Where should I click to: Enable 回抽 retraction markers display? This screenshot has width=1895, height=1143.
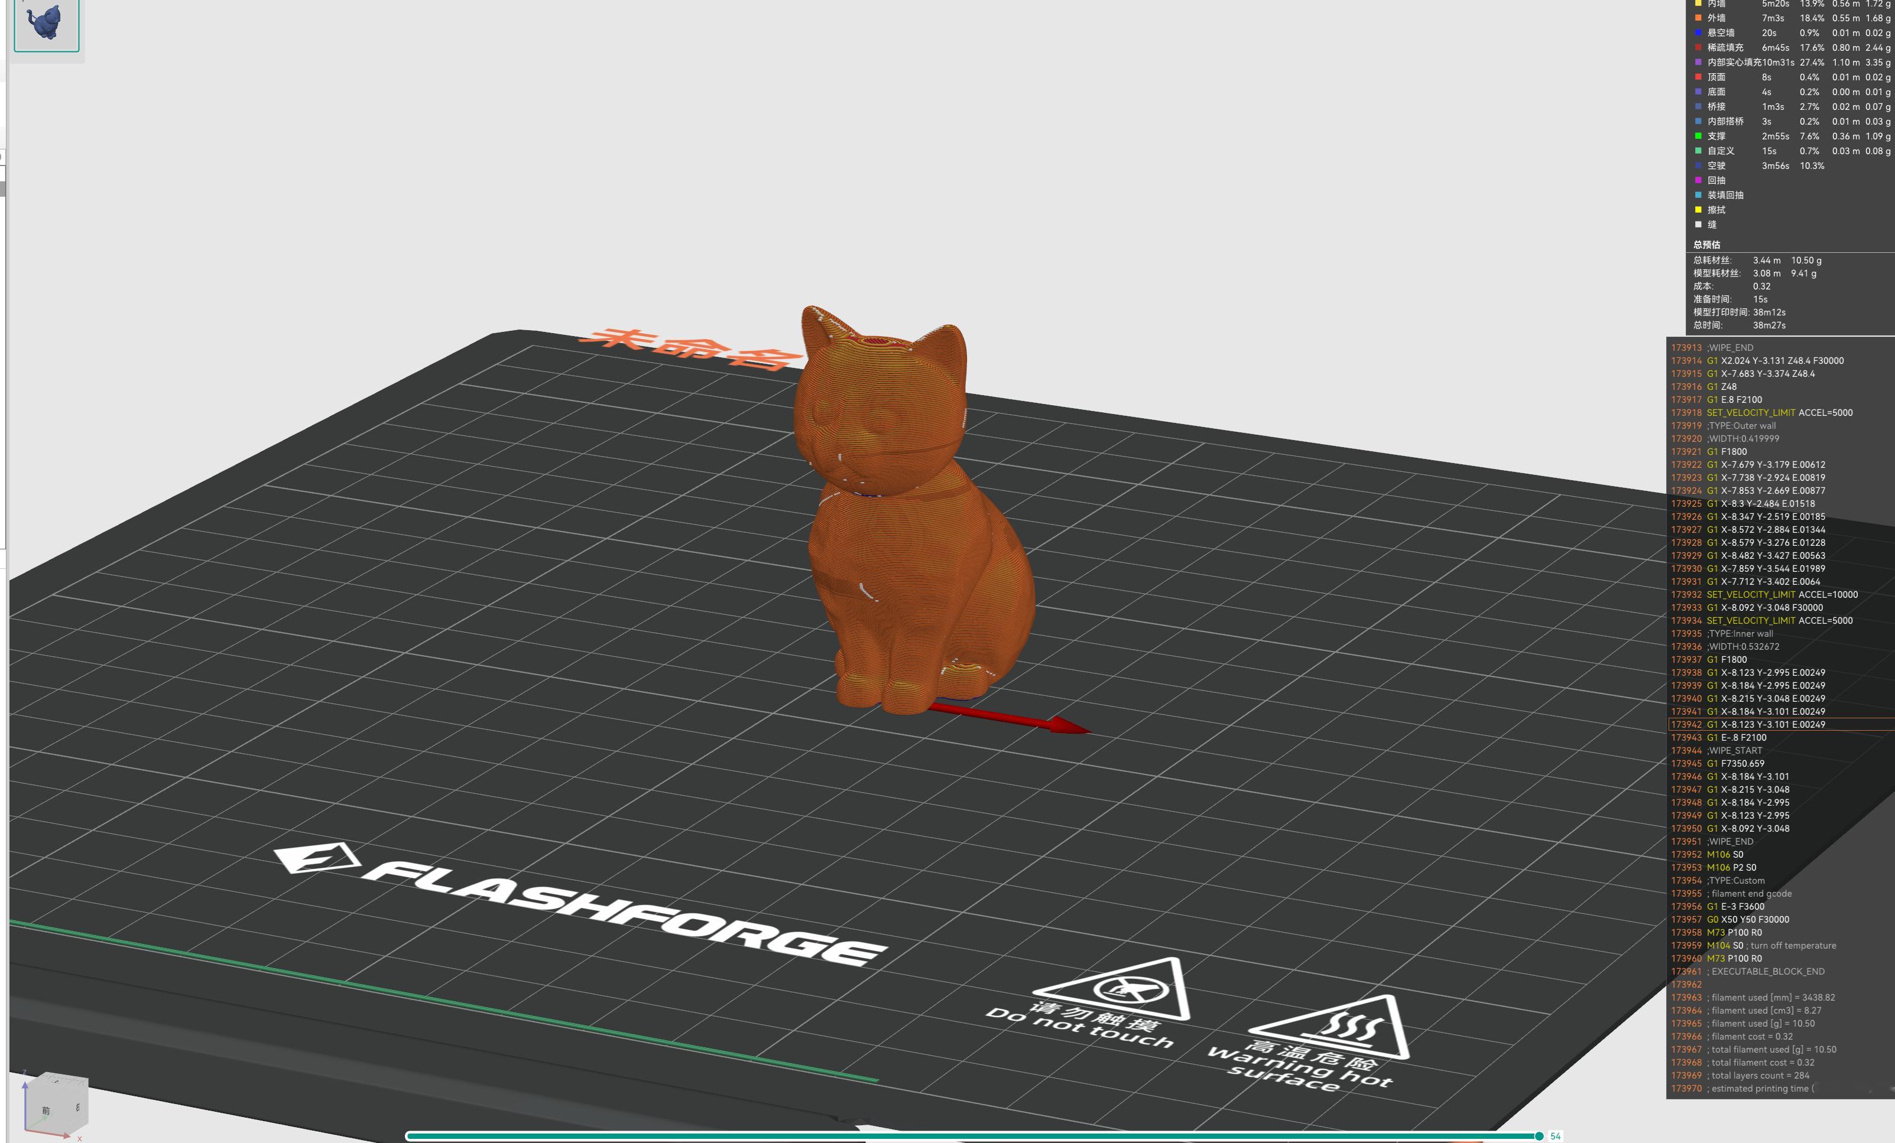pyautogui.click(x=1716, y=181)
